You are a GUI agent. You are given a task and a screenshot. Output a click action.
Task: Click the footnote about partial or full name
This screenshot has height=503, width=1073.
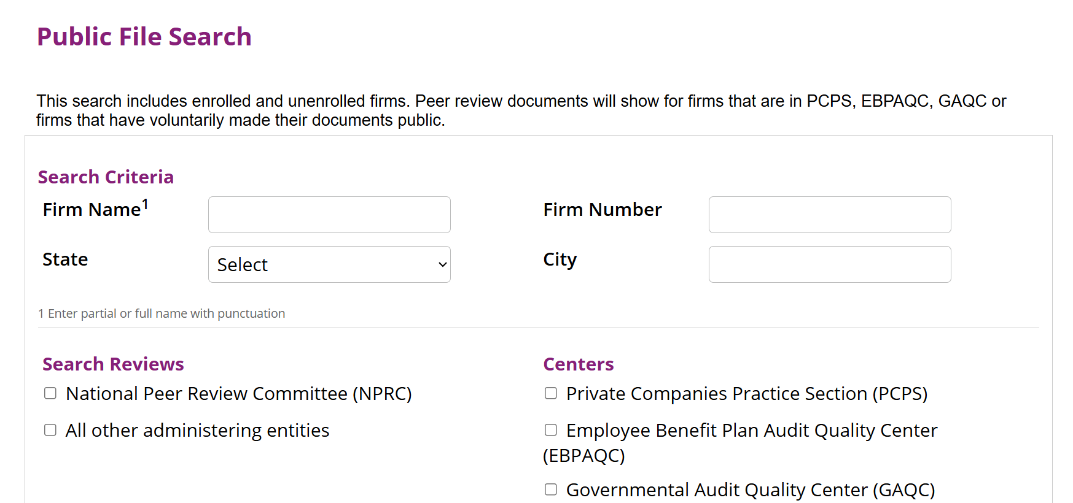pyautogui.click(x=162, y=313)
